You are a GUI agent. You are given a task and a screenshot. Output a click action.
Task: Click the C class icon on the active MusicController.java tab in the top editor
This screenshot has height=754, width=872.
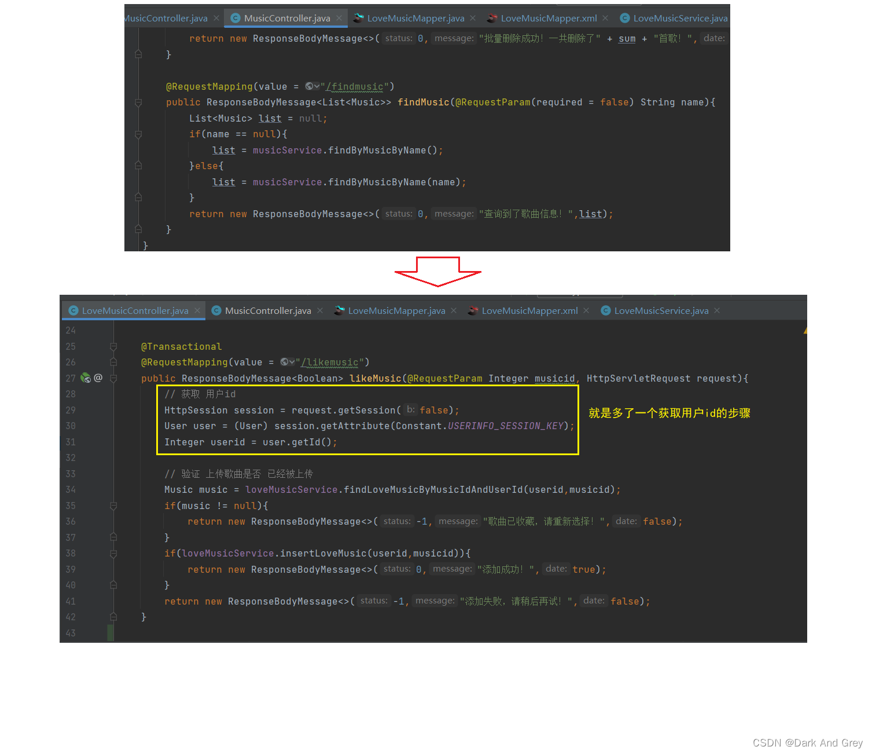236,18
